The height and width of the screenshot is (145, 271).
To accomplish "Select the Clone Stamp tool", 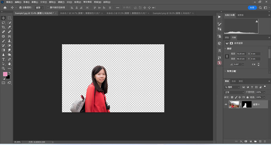I will 9,41.
